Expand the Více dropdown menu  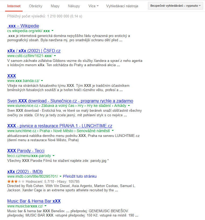(x=93, y=6)
